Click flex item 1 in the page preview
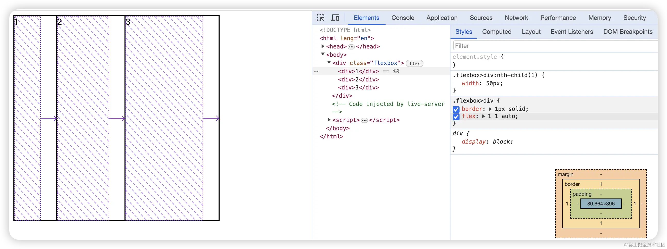 [x=35, y=118]
